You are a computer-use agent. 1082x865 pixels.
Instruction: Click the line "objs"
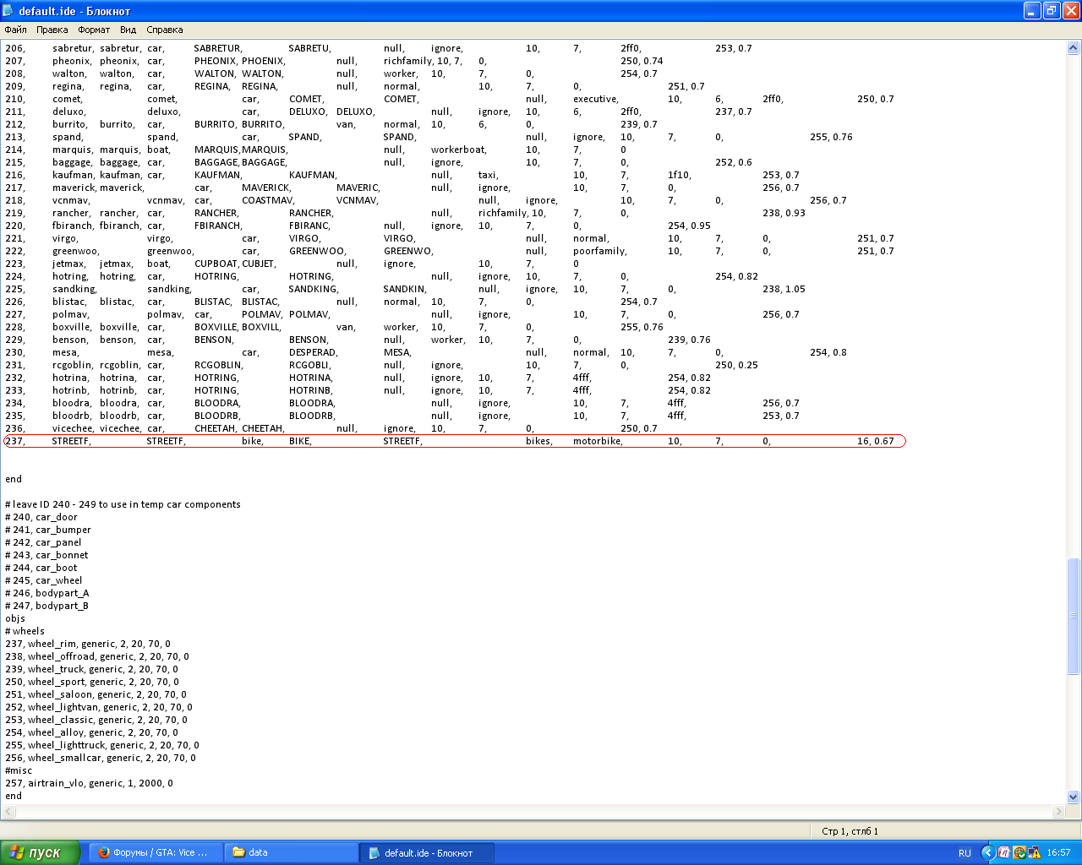tap(15, 618)
